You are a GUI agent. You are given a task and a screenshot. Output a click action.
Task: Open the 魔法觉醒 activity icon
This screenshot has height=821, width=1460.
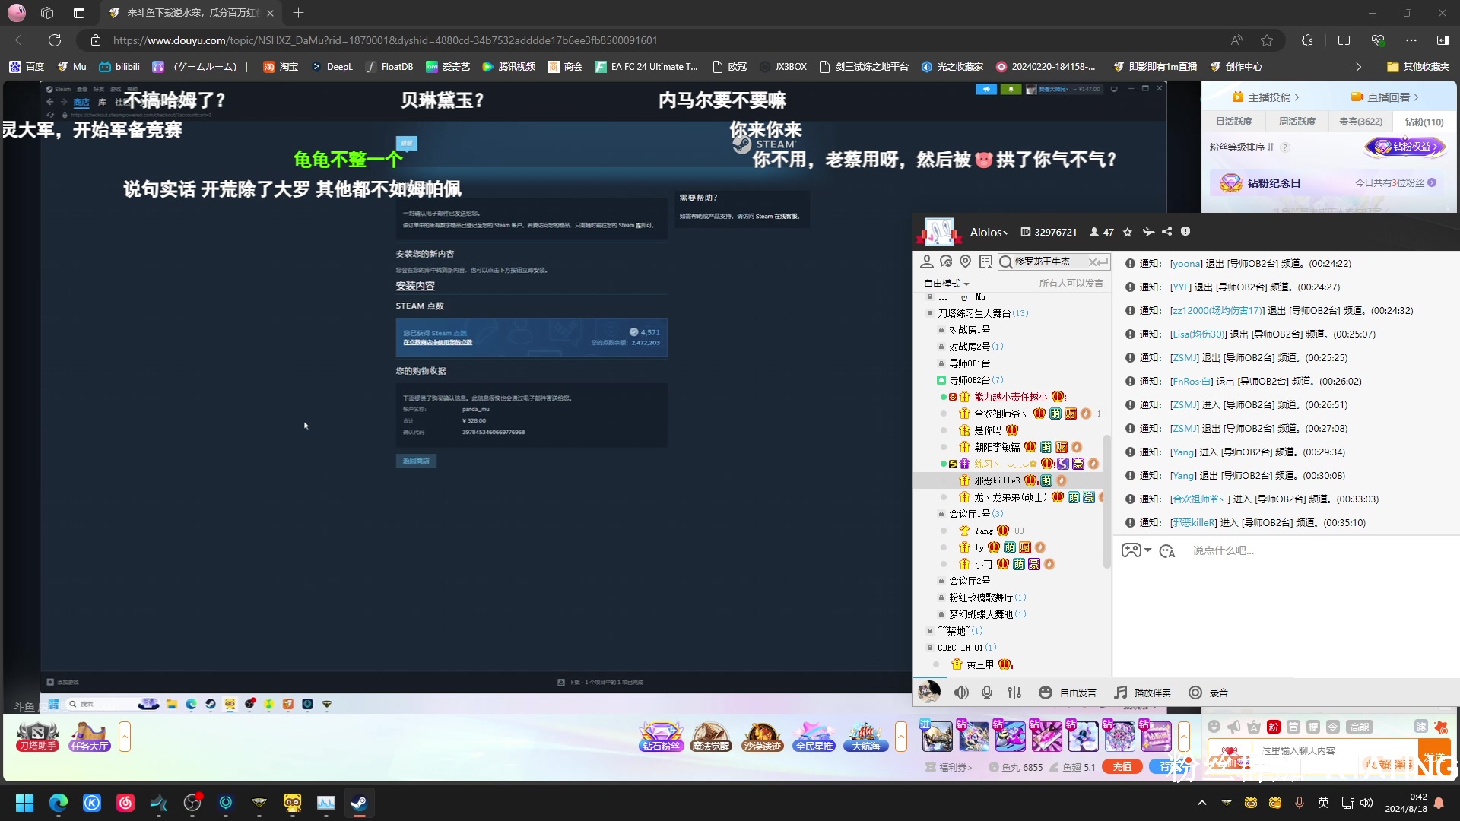[x=711, y=737]
